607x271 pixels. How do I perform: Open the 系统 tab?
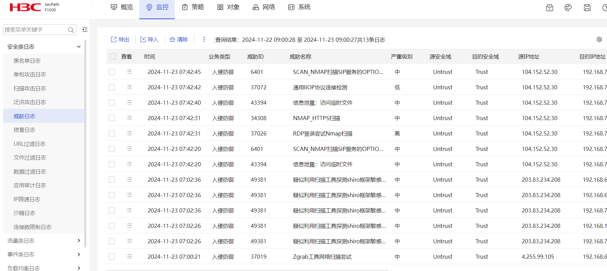300,7
